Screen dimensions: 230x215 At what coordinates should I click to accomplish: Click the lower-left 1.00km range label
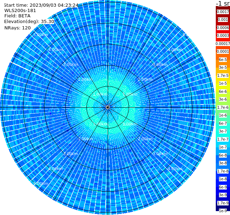coord(101,124)
